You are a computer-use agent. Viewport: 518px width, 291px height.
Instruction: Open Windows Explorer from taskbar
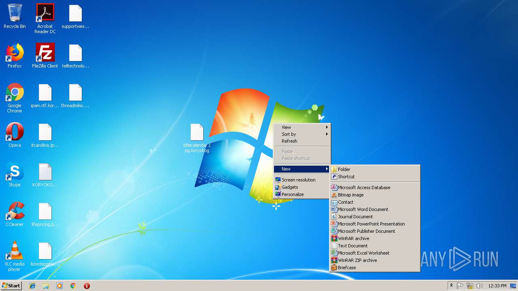pos(46,286)
